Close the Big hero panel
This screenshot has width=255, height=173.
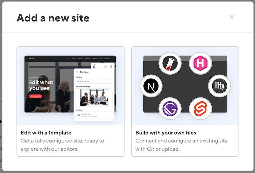coord(111,72)
